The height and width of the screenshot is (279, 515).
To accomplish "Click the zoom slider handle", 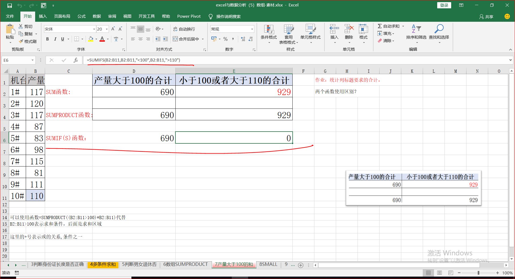I will point(478,273).
